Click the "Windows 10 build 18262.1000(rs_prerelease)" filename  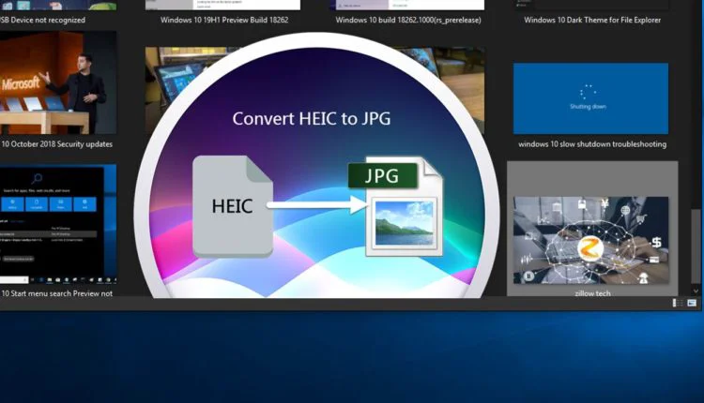pos(408,20)
